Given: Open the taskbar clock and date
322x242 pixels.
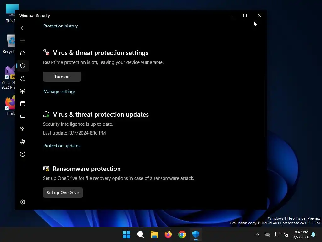Looking at the screenshot, I should point(301,234).
